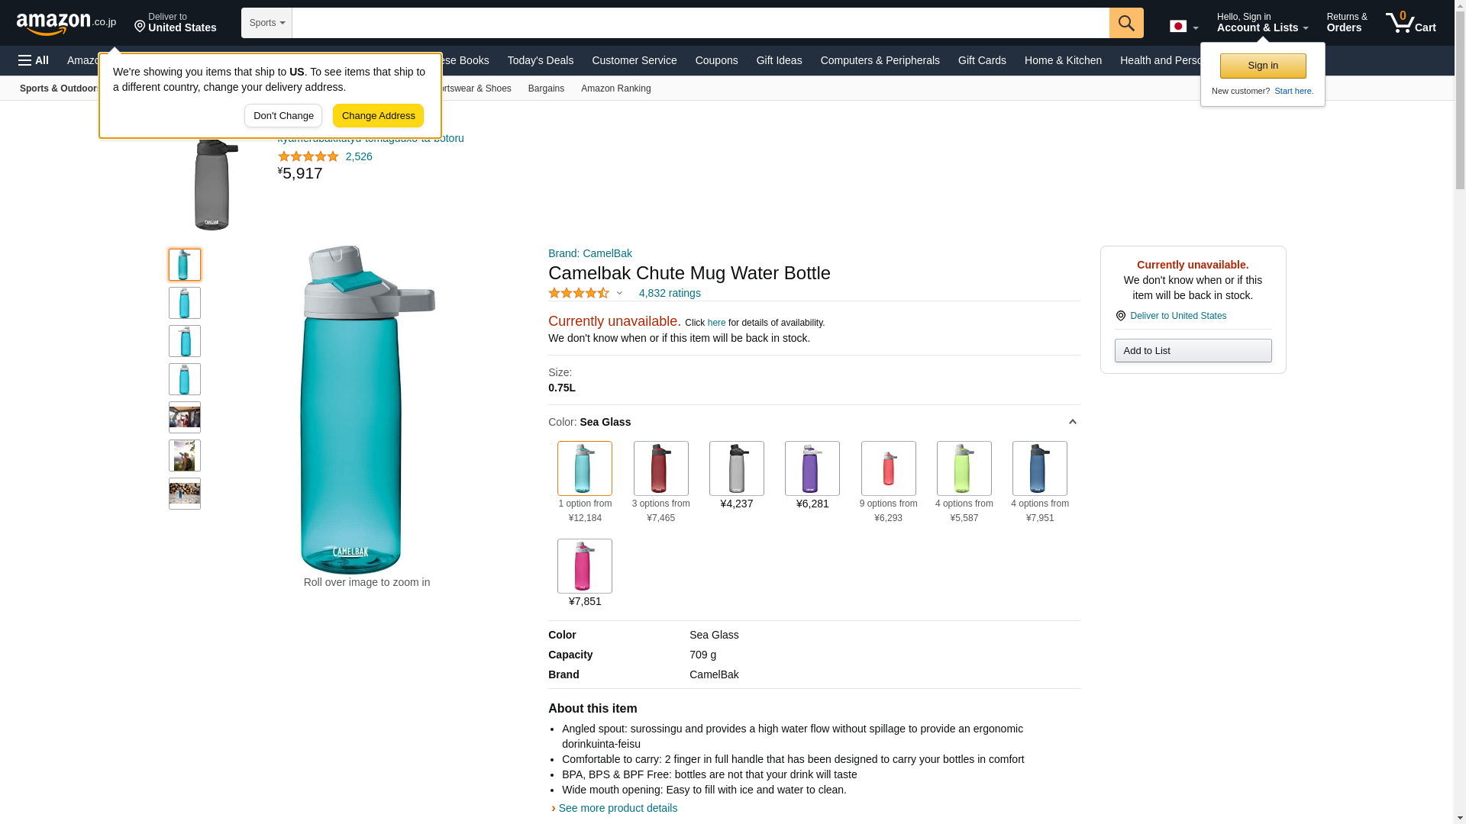Click the Amazon.co.jp logo
This screenshot has height=824, width=1466.
pos(66,23)
